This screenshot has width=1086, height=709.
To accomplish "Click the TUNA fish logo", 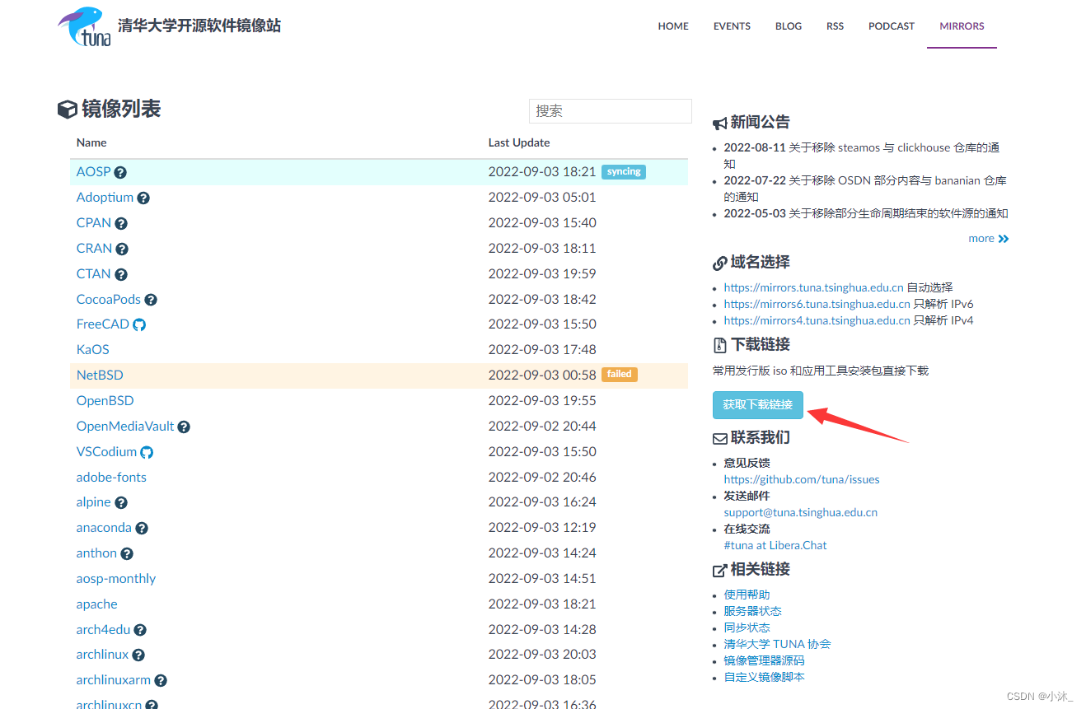I will pyautogui.click(x=85, y=26).
